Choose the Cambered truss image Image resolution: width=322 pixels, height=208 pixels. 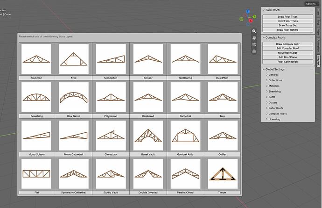click(x=148, y=97)
